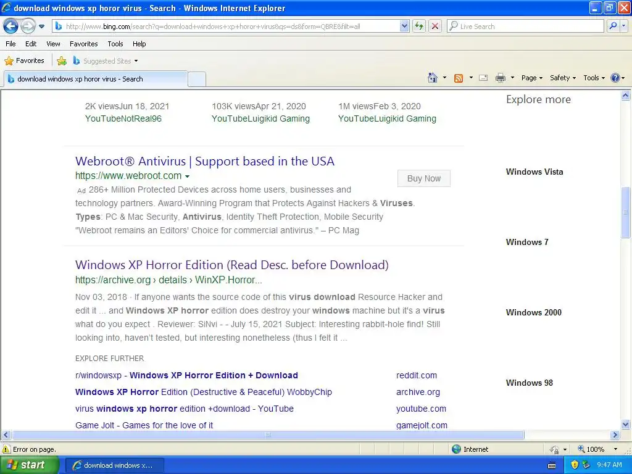The image size is (632, 474).
Task: Open the View menu
Action: point(53,44)
